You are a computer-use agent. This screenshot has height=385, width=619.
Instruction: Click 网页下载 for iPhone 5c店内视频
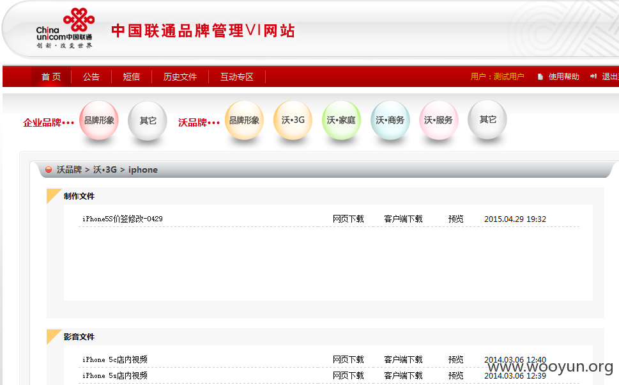pyautogui.click(x=348, y=359)
